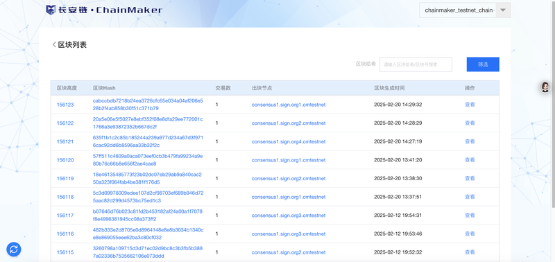Click the node link in row 156123
This screenshot has height=262, width=555.
[289, 105]
